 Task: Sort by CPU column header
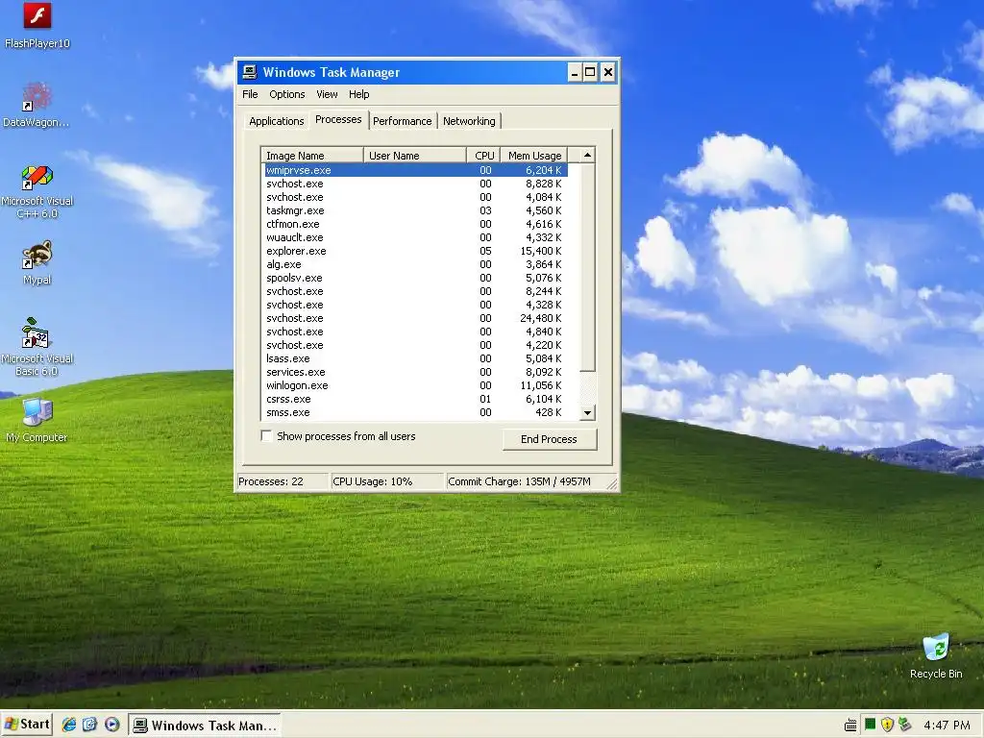[x=484, y=155]
